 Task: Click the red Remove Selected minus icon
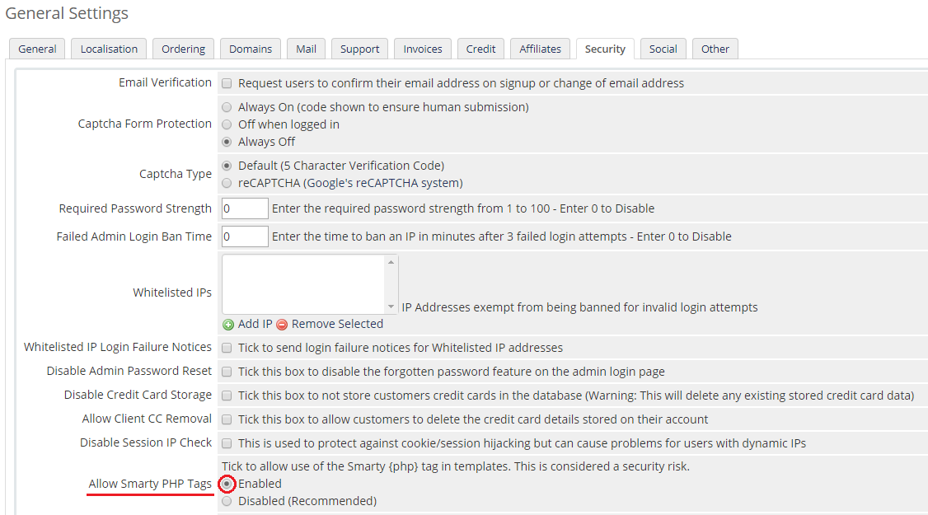[x=282, y=325]
